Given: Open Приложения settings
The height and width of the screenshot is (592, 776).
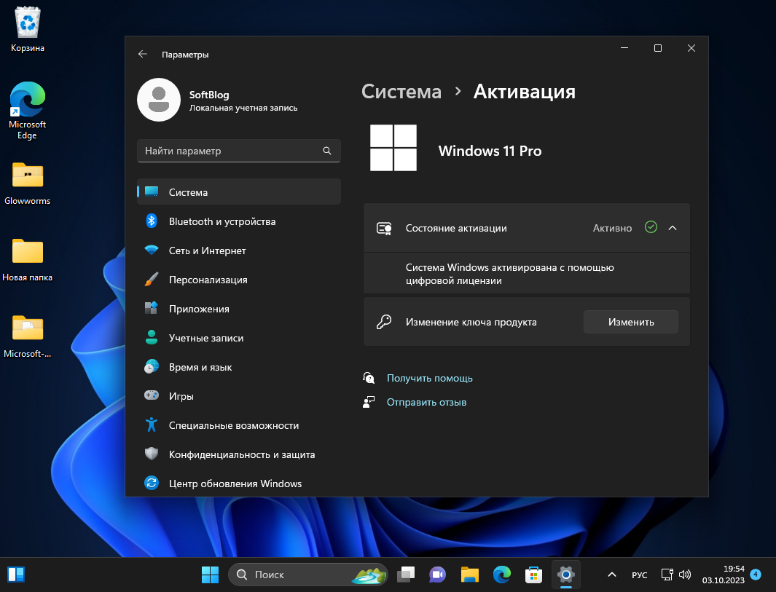Looking at the screenshot, I should (x=239, y=309).
